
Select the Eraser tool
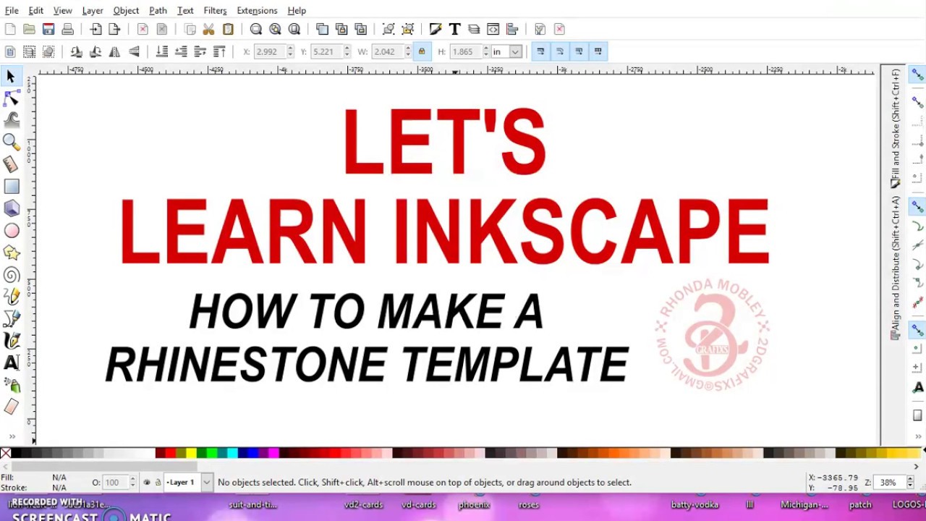pyautogui.click(x=11, y=407)
